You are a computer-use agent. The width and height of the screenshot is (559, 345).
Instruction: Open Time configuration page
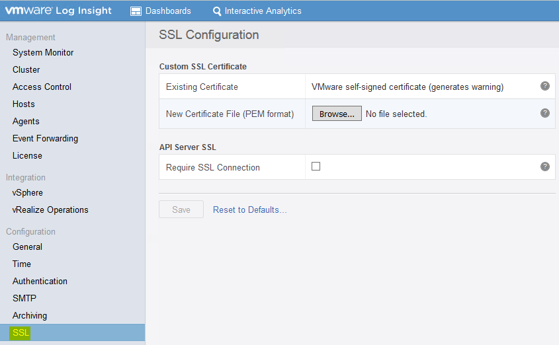[22, 264]
